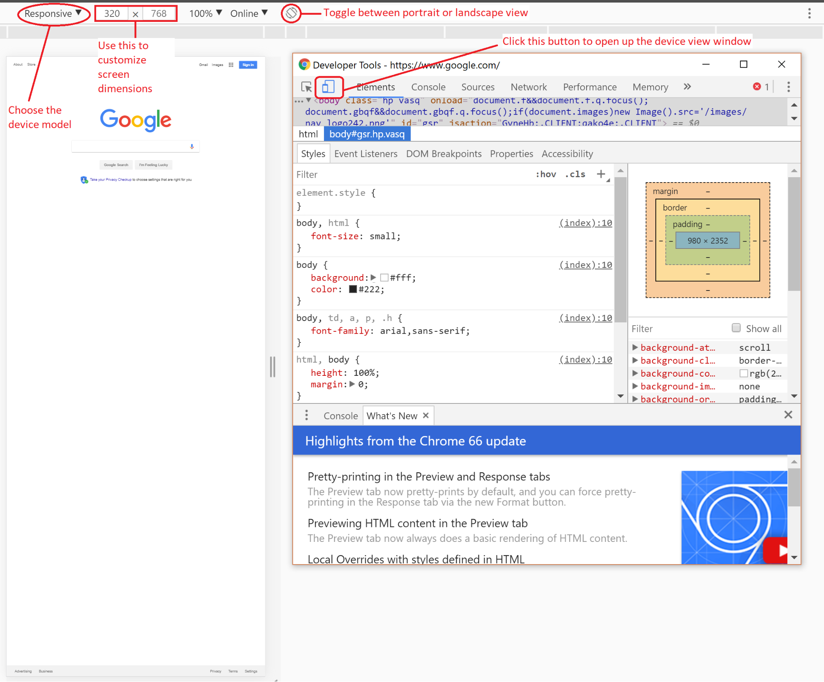Screen dimensions: 824x682
Task: Click the Google Search button
Action: tap(116, 165)
